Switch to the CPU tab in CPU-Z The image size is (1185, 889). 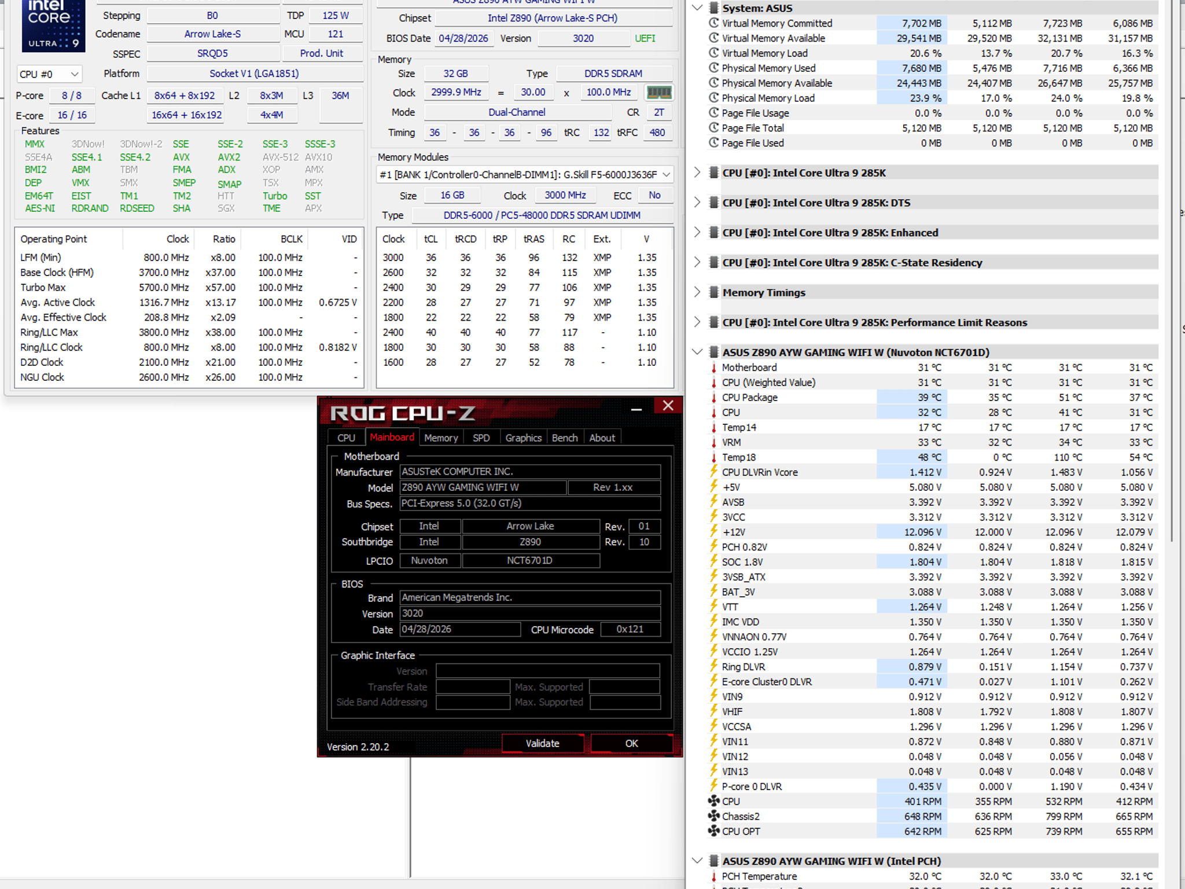346,438
